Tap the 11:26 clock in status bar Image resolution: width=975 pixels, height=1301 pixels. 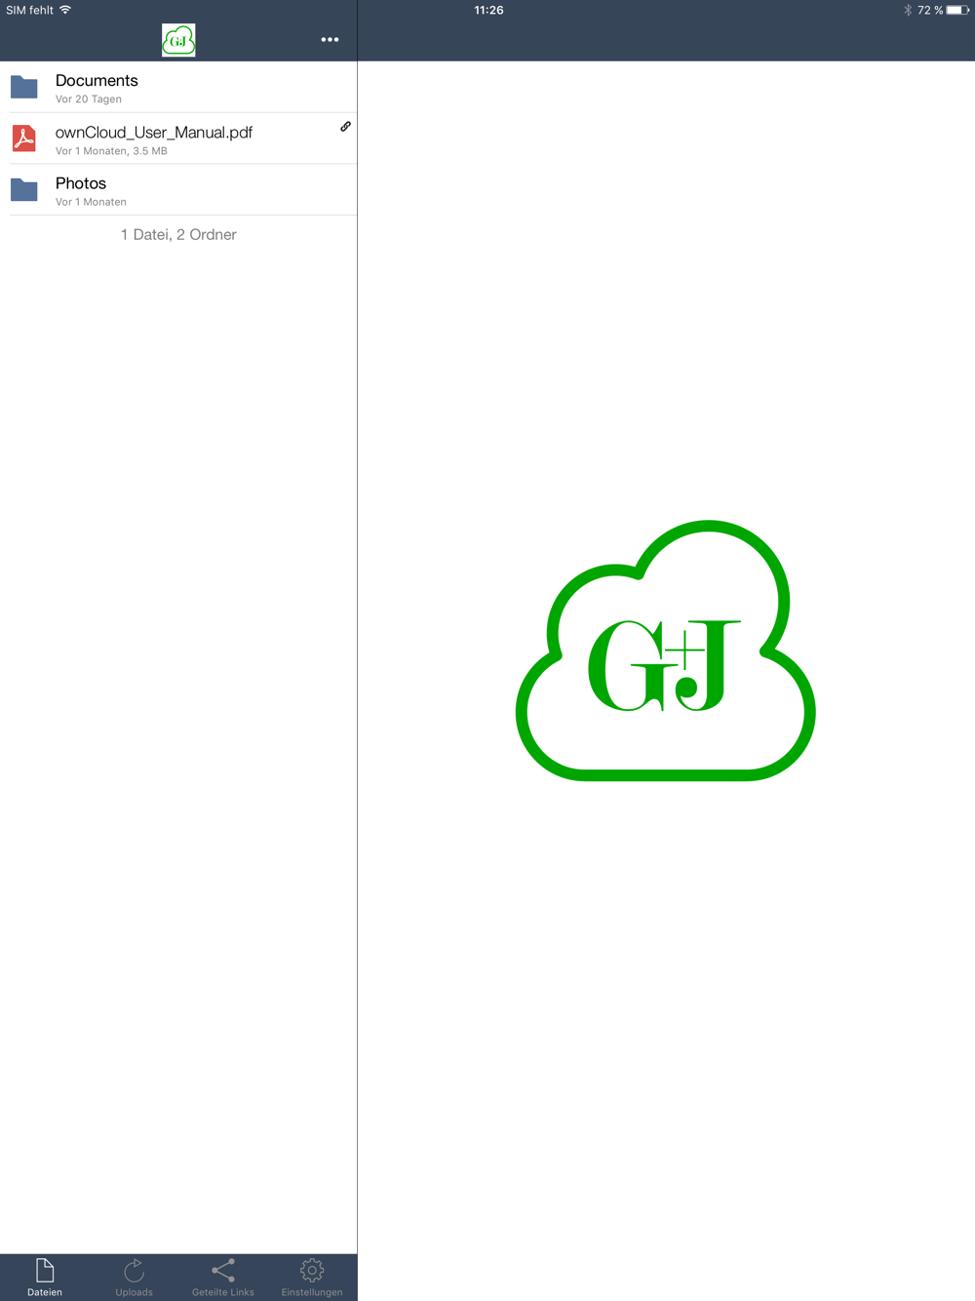pyautogui.click(x=488, y=10)
